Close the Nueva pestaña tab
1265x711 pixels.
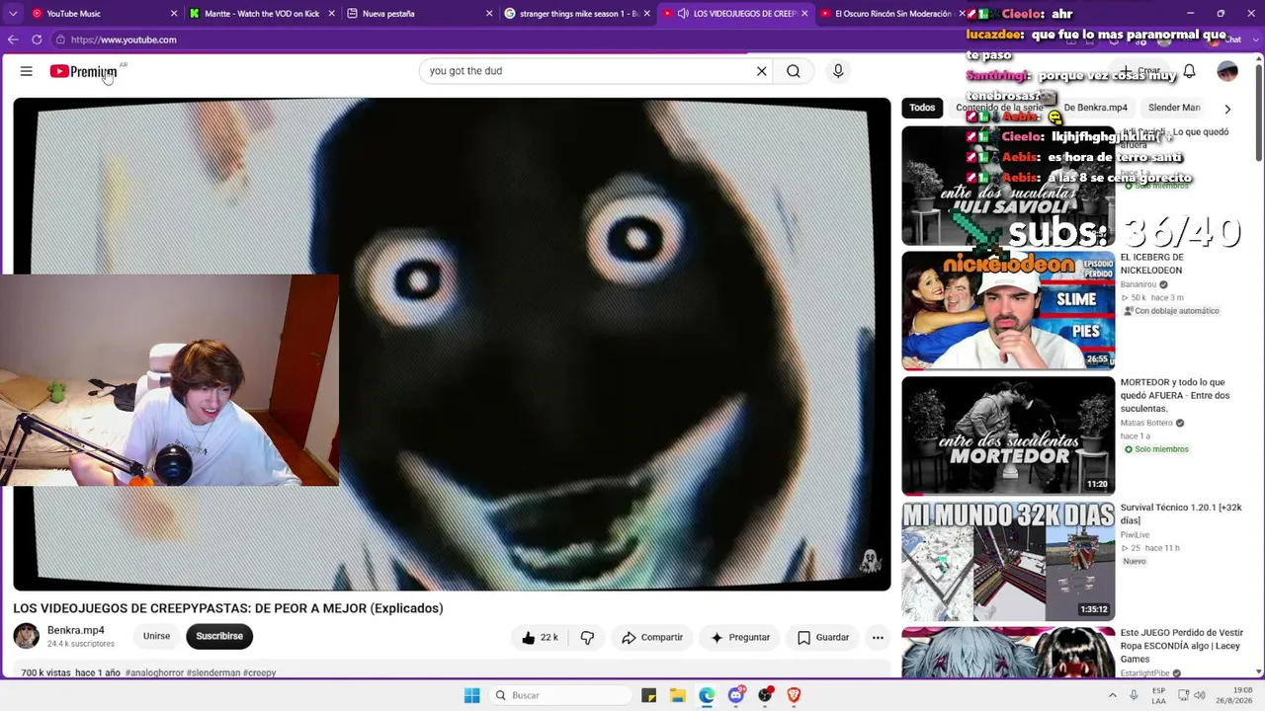(489, 14)
